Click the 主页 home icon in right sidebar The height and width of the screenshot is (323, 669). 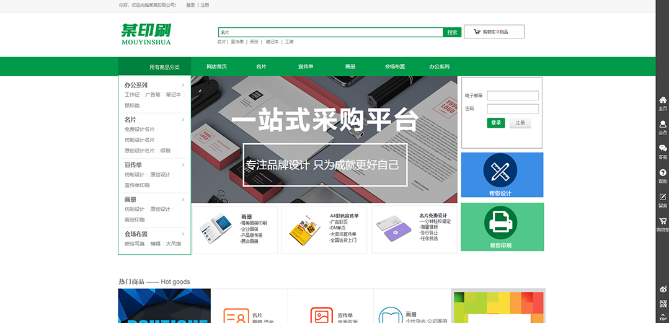coord(662,100)
